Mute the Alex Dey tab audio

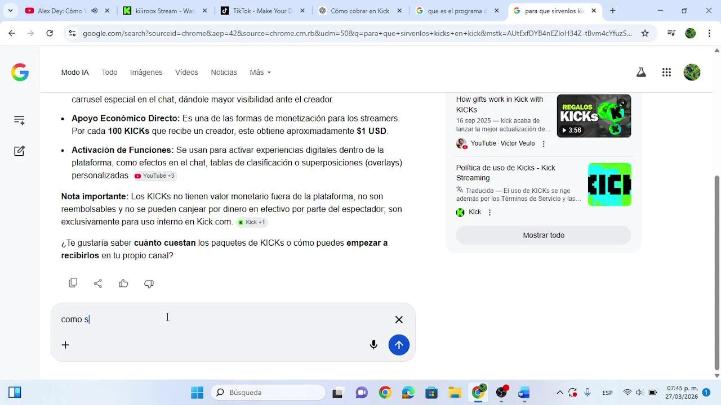(94, 11)
